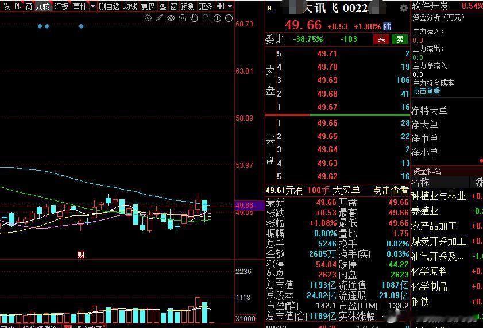Select 农产品加工 in fund ranking
Viewport: 483px width, 328px height.
(x=434, y=226)
